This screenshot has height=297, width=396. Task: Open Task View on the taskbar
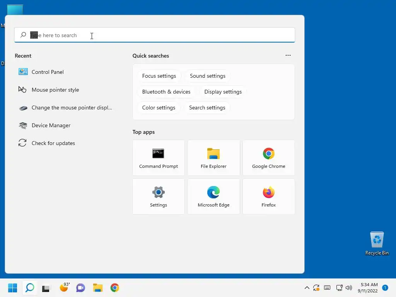[x=46, y=288]
